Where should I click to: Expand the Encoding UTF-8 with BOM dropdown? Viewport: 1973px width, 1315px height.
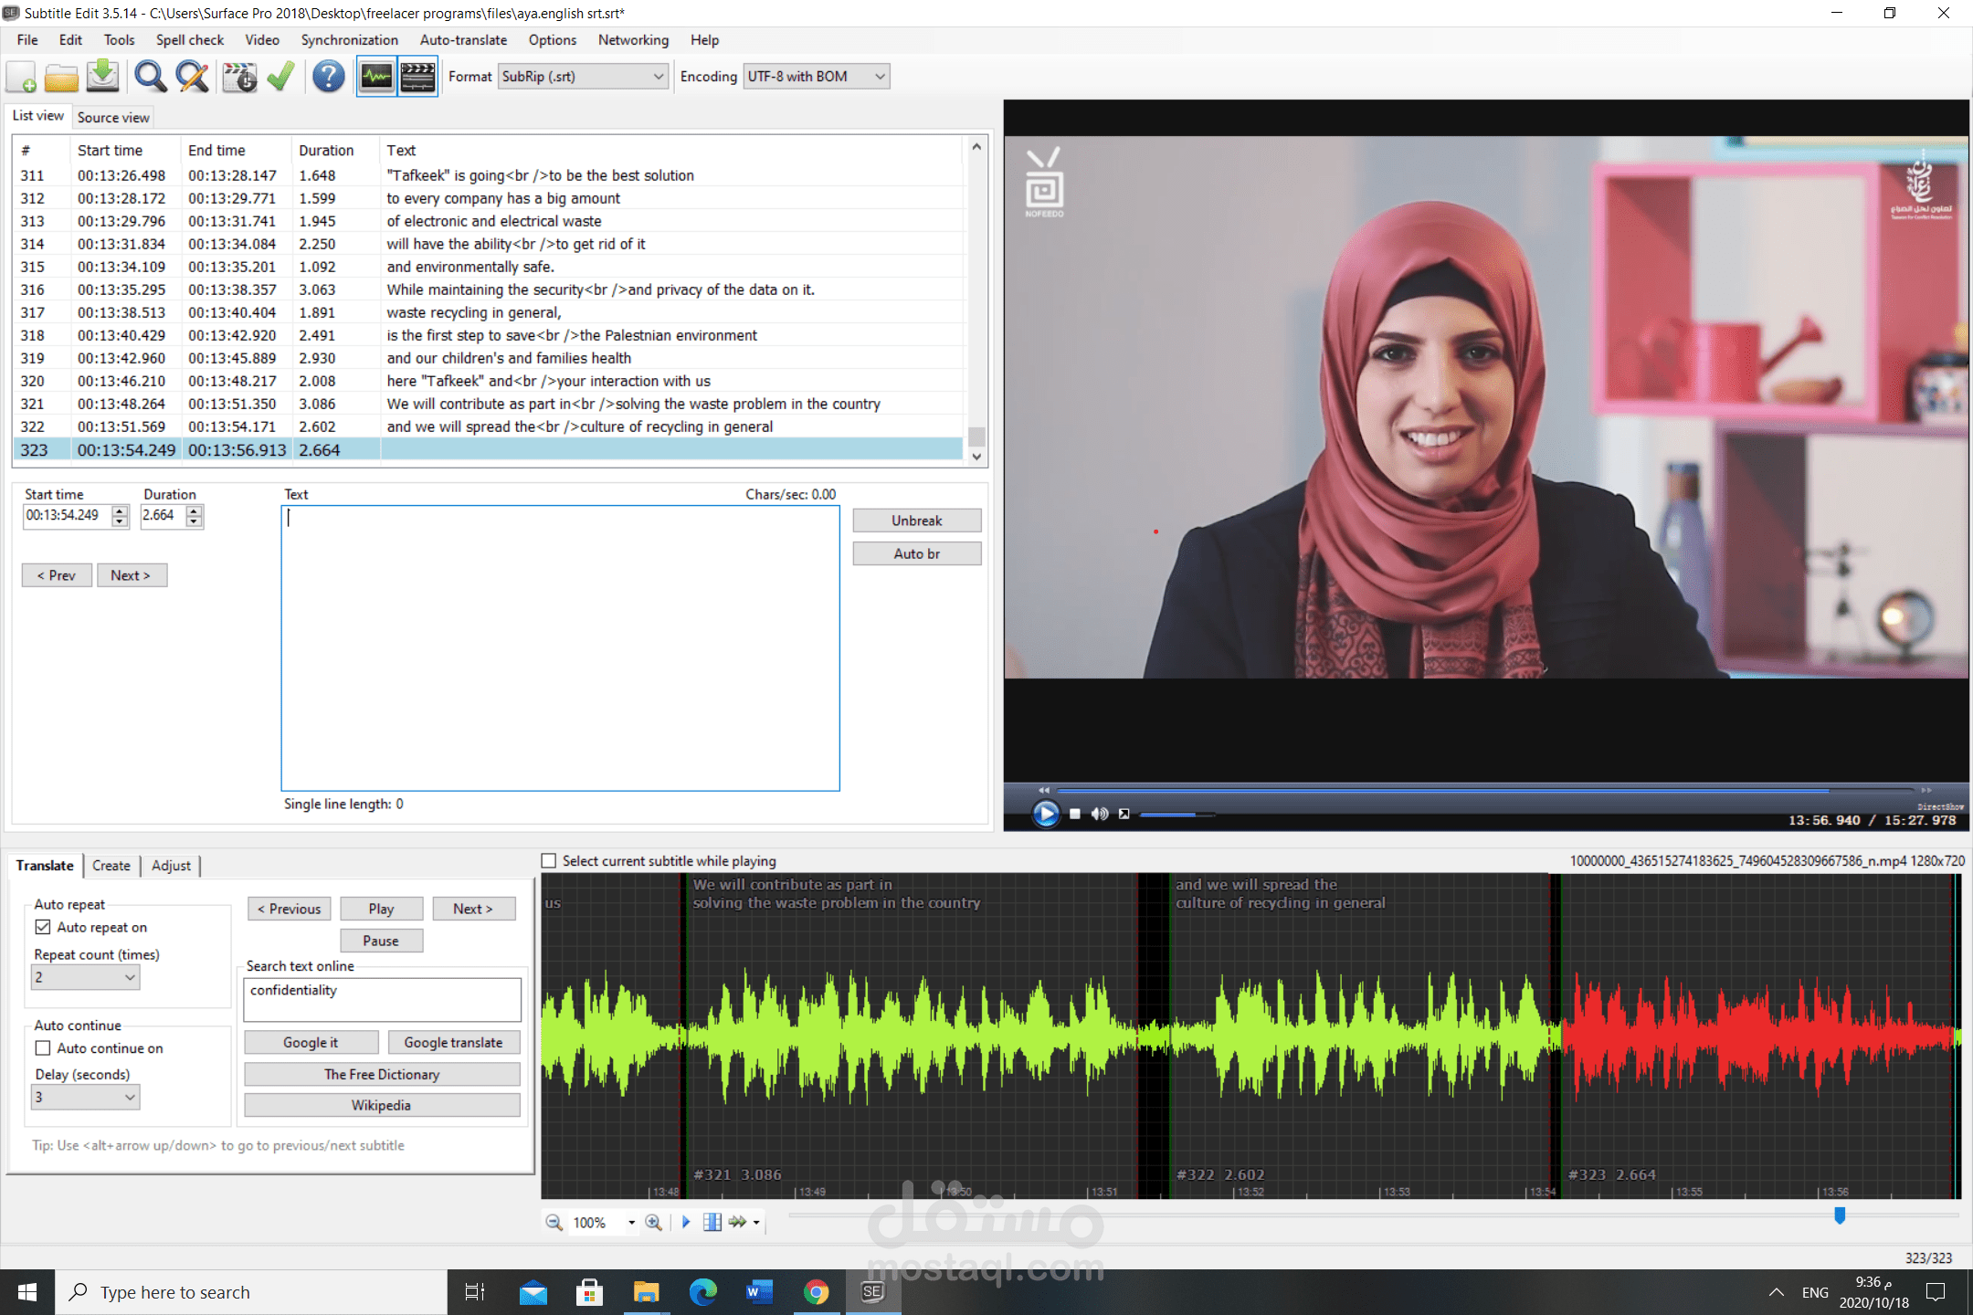click(816, 77)
